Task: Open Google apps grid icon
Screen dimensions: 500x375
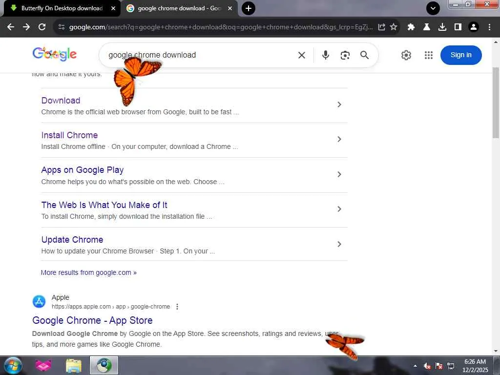Action: (429, 55)
